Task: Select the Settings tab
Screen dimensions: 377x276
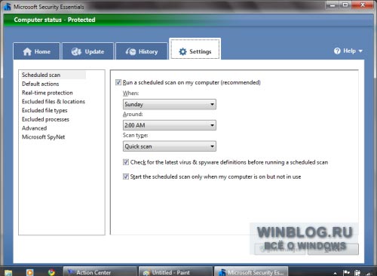Action: tap(195, 49)
